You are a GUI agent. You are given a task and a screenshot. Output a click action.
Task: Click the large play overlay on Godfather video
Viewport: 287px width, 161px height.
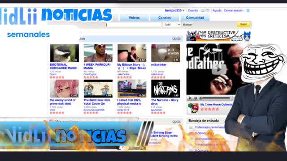[218, 70]
